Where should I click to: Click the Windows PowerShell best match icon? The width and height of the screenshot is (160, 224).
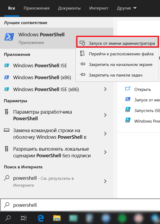click(9, 37)
